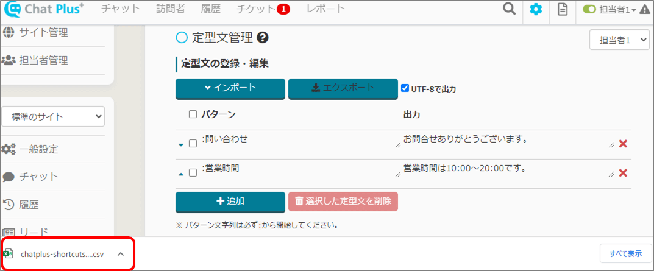Toggle the UTF-8で出力 checkbox
Image resolution: width=654 pixels, height=271 pixels.
(x=405, y=88)
